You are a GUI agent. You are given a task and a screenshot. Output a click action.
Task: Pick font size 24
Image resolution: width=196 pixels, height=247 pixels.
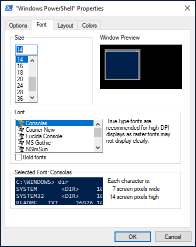pos(22,86)
